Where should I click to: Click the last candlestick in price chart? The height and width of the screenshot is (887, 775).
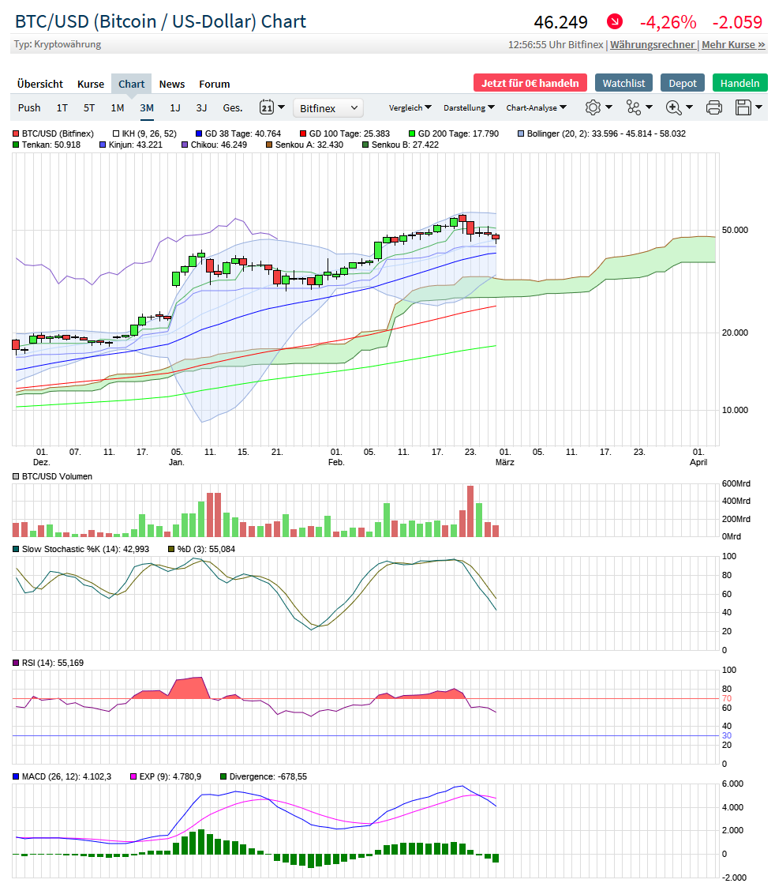coord(496,237)
